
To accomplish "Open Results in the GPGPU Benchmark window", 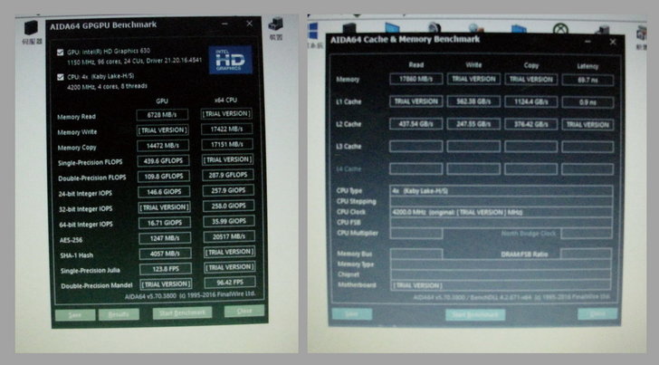I will pos(118,313).
